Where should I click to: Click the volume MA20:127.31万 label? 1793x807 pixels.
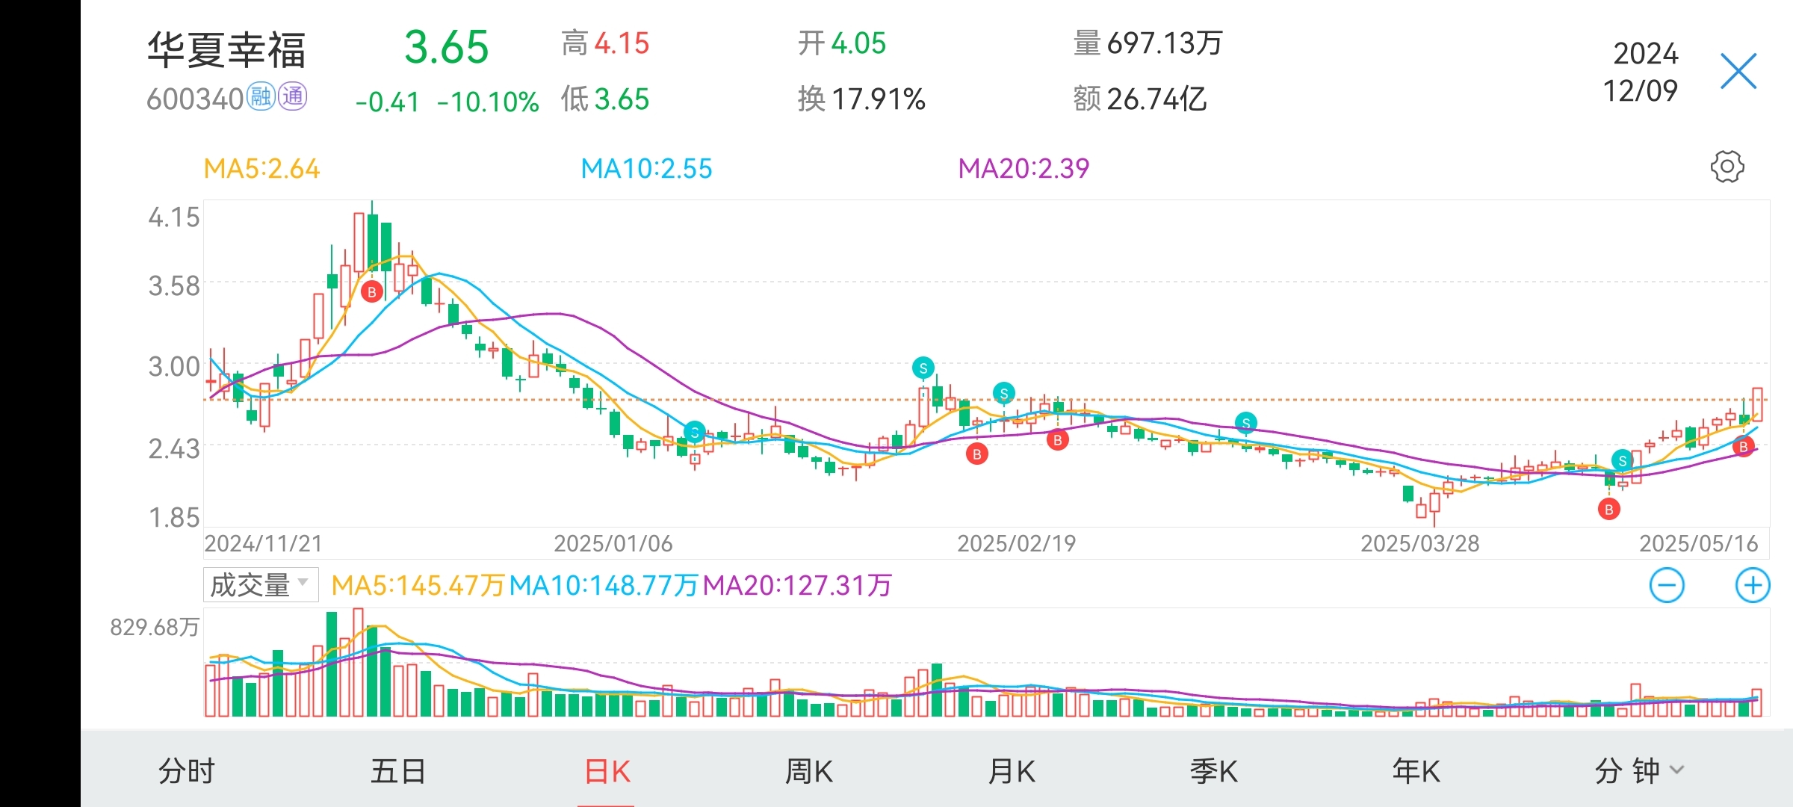(797, 585)
